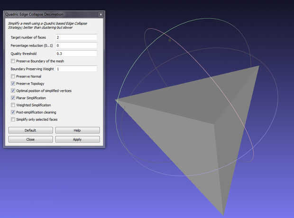Uncheck Post-simplification cleaning
294x218 pixels.
pos(13,112)
